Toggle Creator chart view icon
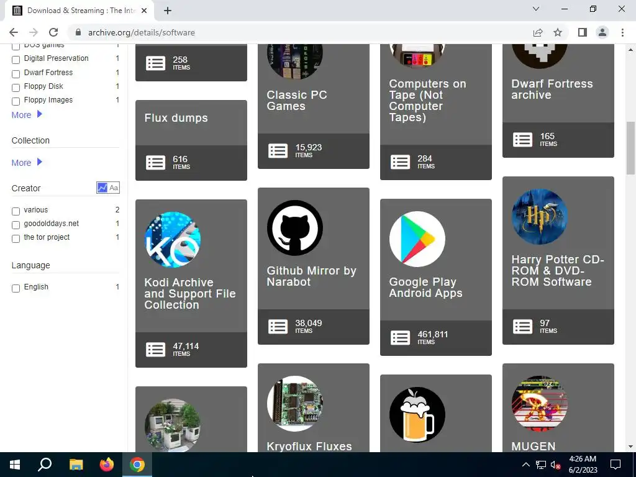The width and height of the screenshot is (636, 477). (x=102, y=188)
